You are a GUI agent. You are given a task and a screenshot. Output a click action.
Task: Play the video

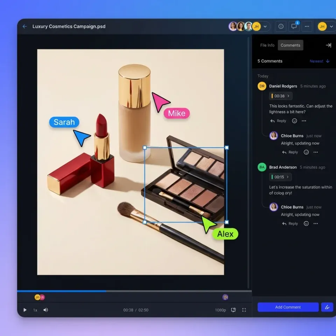(x=24, y=310)
